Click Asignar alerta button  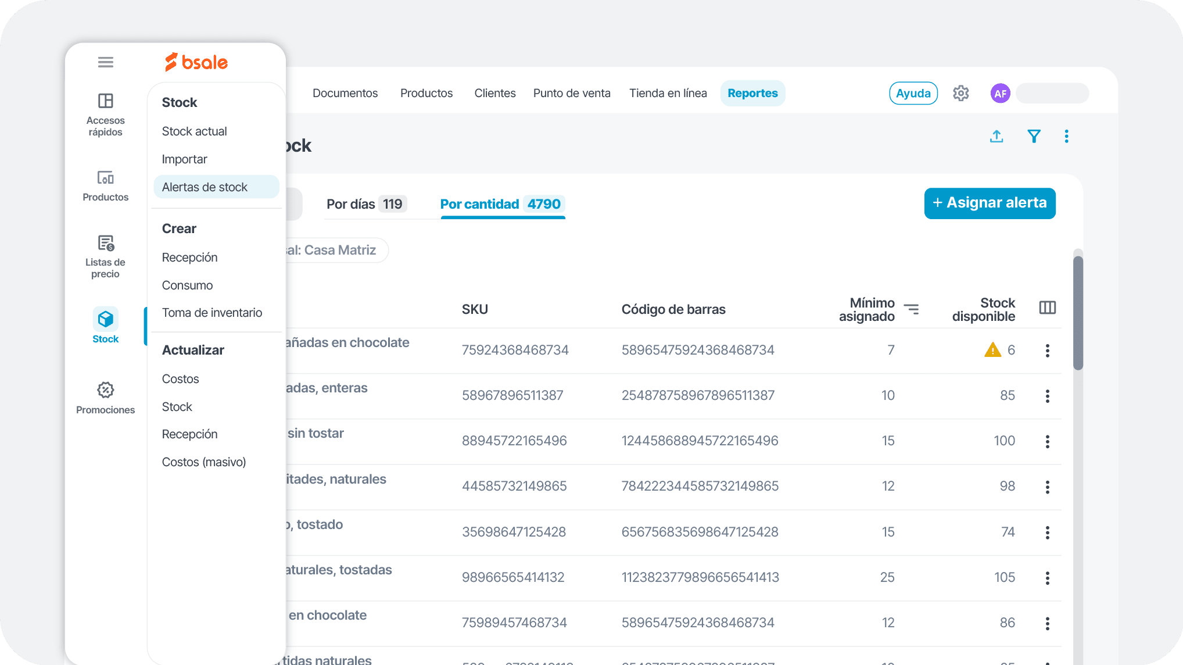[x=990, y=203]
